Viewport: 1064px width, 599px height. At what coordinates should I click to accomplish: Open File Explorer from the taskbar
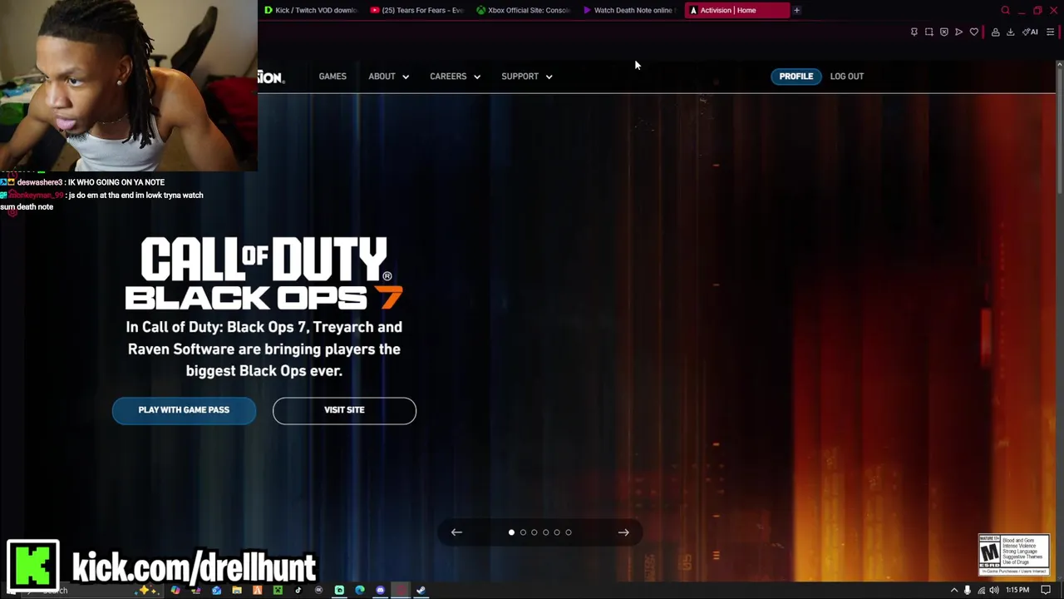tap(237, 590)
